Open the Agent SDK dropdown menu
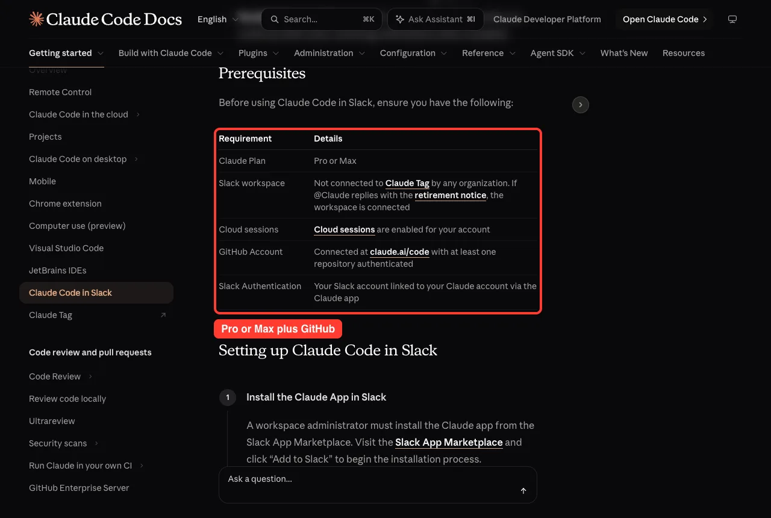 point(558,53)
